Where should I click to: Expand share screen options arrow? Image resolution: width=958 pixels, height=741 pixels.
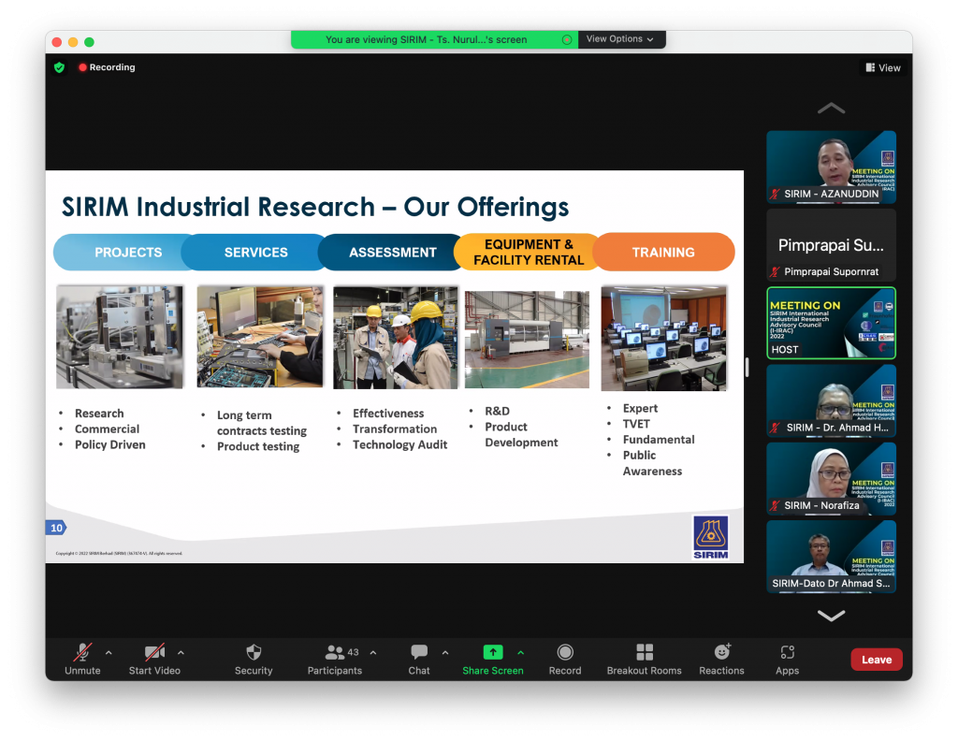pos(520,652)
